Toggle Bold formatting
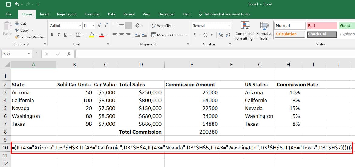The height and width of the screenshot is (167, 355). click(52, 35)
